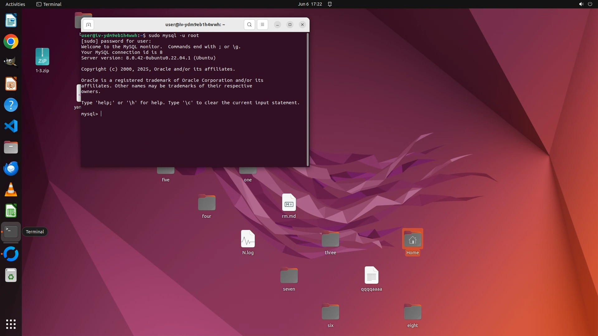Select the 1-3.zip file on desktop
Viewport: 598px width, 336px height.
pos(42,57)
